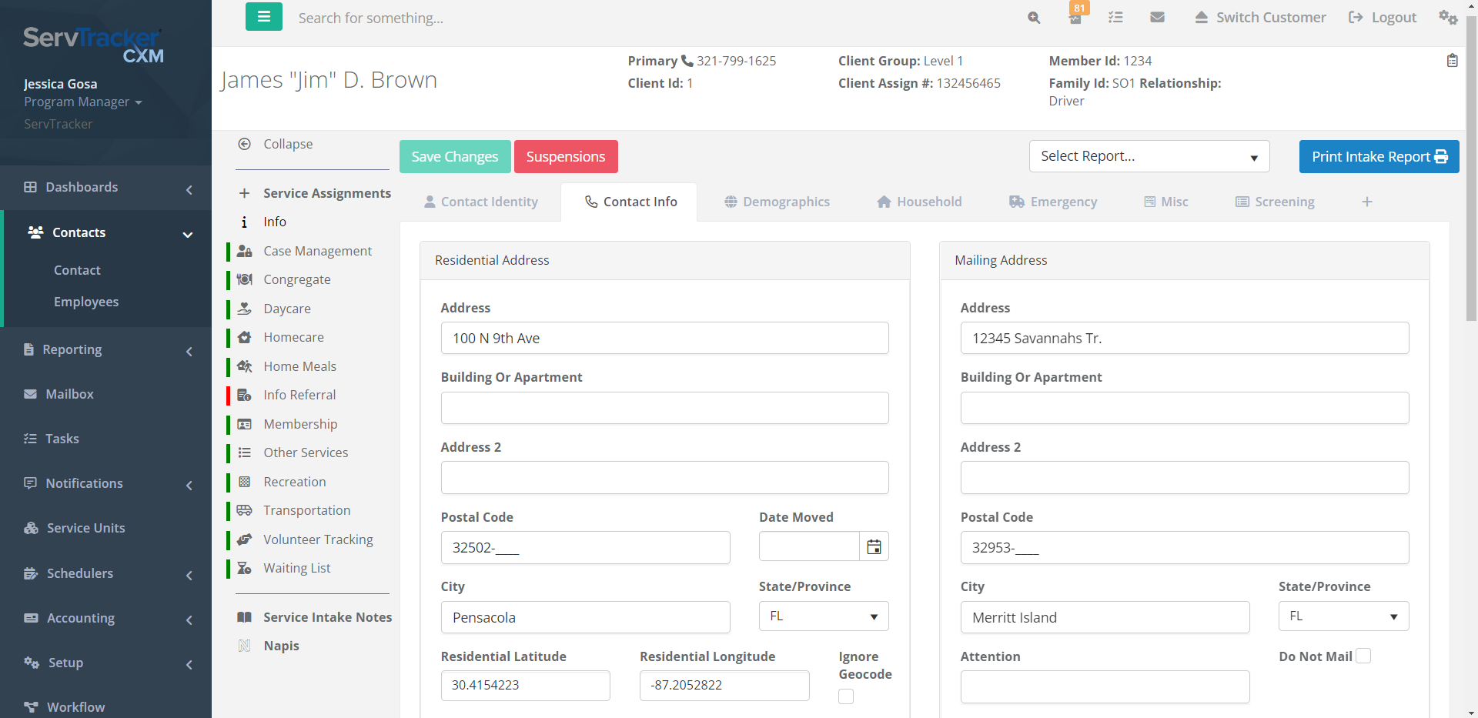The height and width of the screenshot is (718, 1478).
Task: Expand the Program Manager role dropdown
Action: click(139, 102)
